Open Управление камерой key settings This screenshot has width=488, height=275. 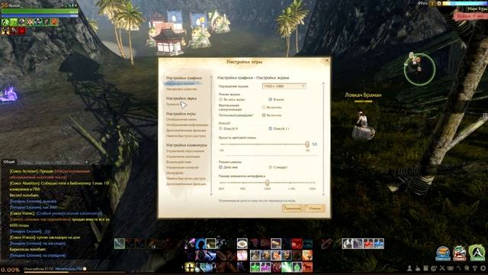pos(182,167)
